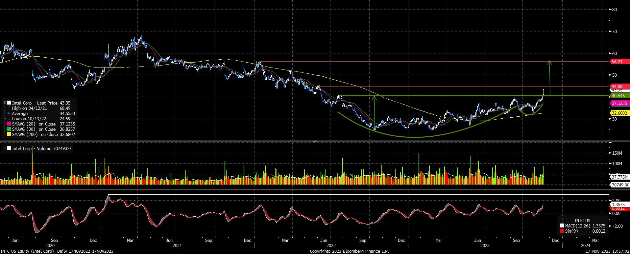Click the 'Intel Corp - Last Price' legend title
Viewport: 630px width, 254px height.
point(35,103)
